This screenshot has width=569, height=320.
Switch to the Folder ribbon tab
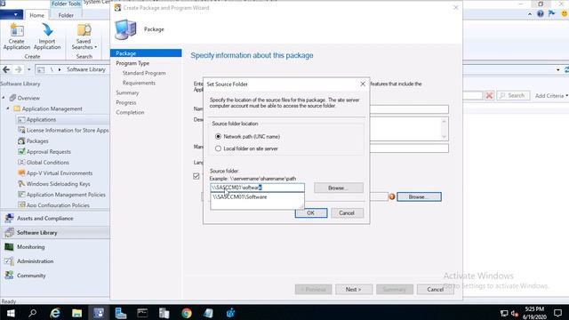point(66,15)
